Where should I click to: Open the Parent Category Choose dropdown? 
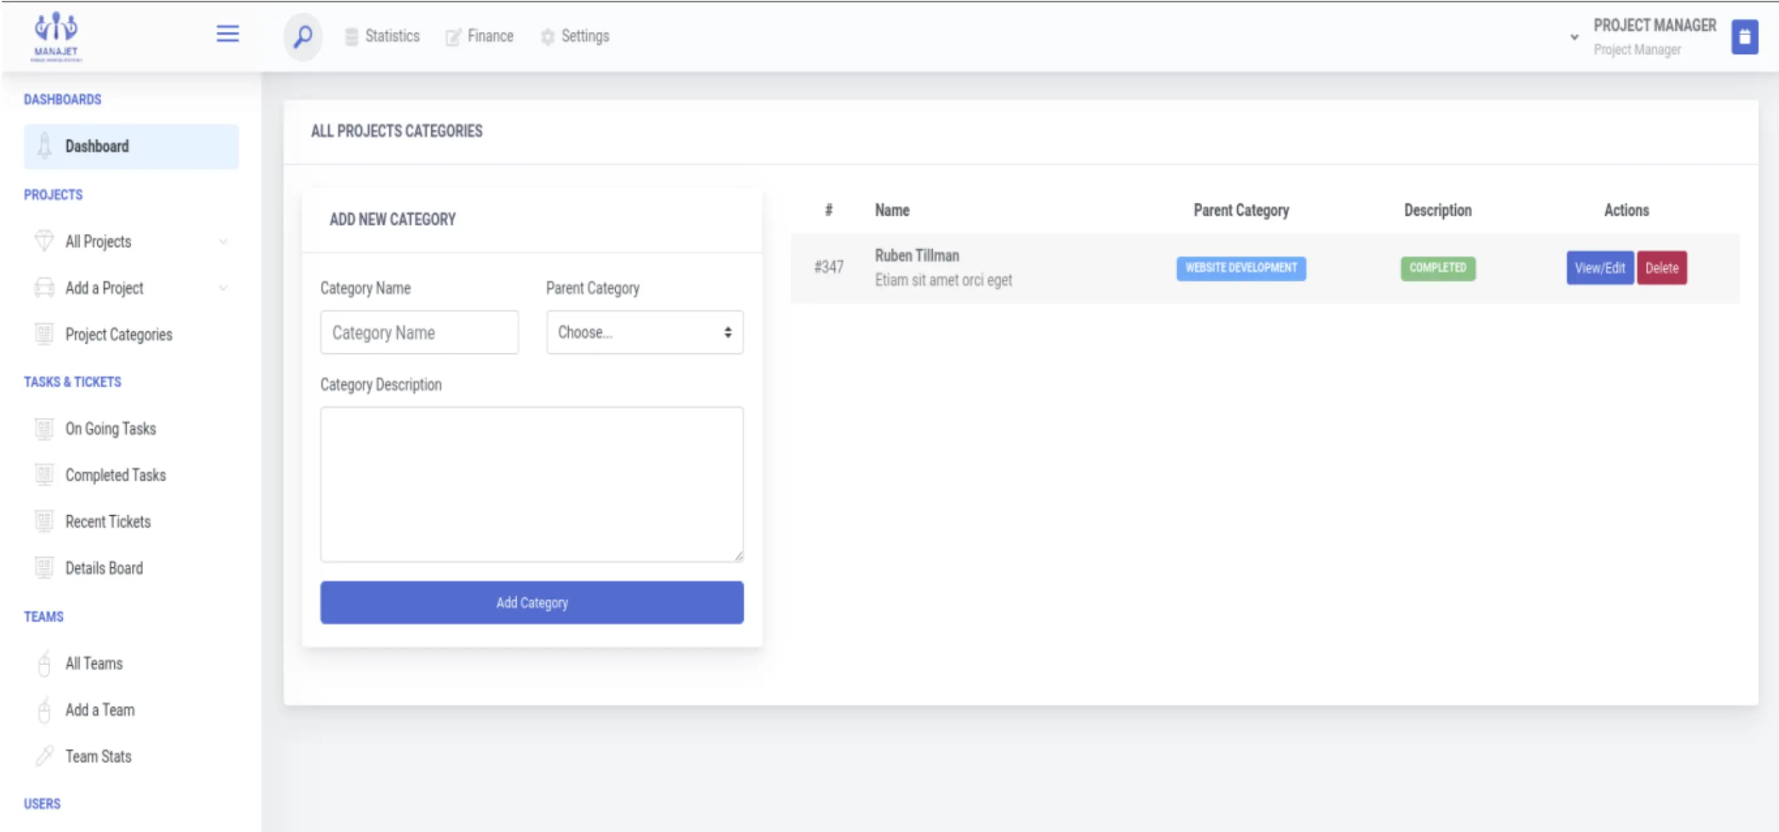point(644,332)
